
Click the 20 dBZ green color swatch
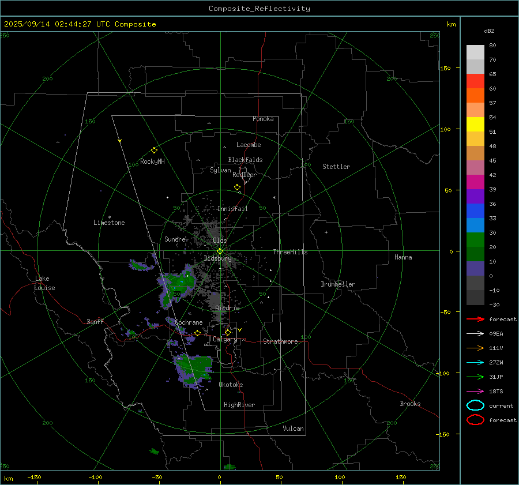pos(475,240)
